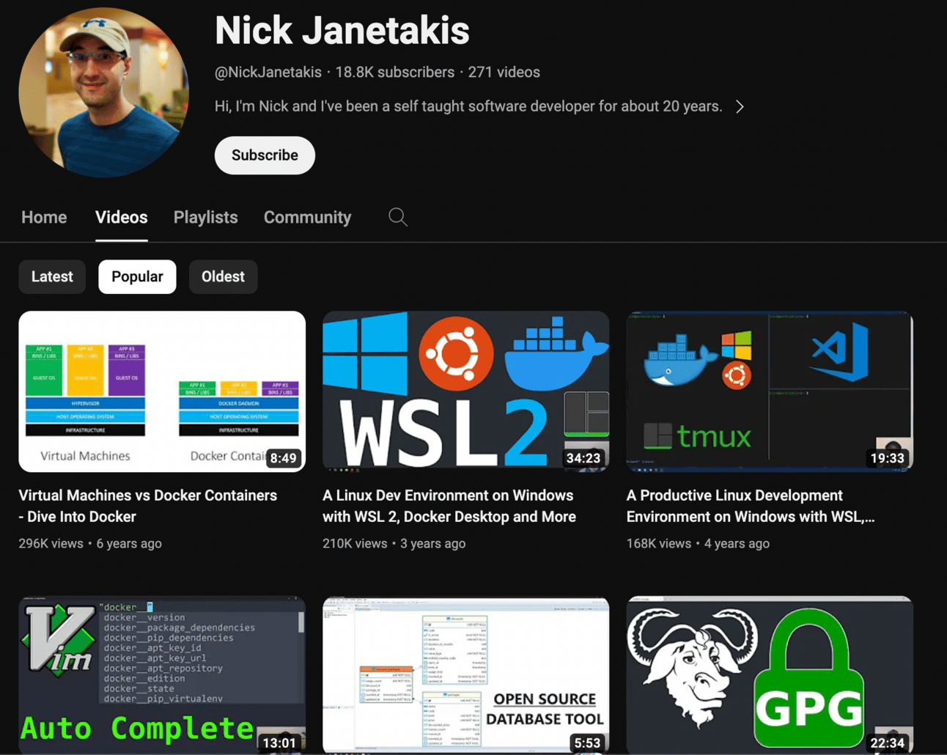Open Nick Janetakis channel avatar
Screen dimensions: 947x755
(103, 92)
